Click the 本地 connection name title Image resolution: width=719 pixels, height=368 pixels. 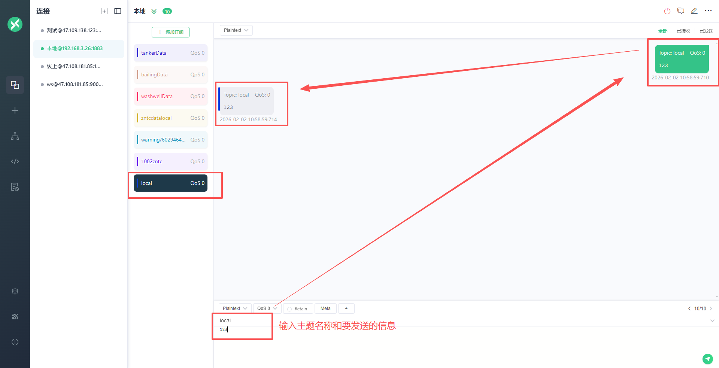coord(140,11)
